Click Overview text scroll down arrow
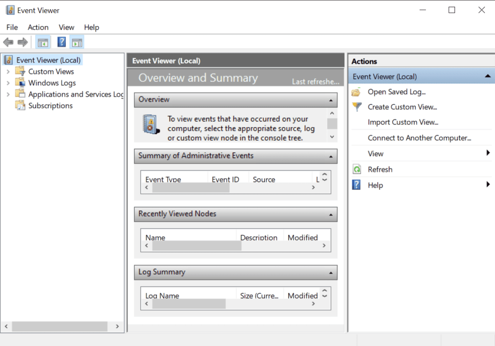495x346 pixels. 332,137
